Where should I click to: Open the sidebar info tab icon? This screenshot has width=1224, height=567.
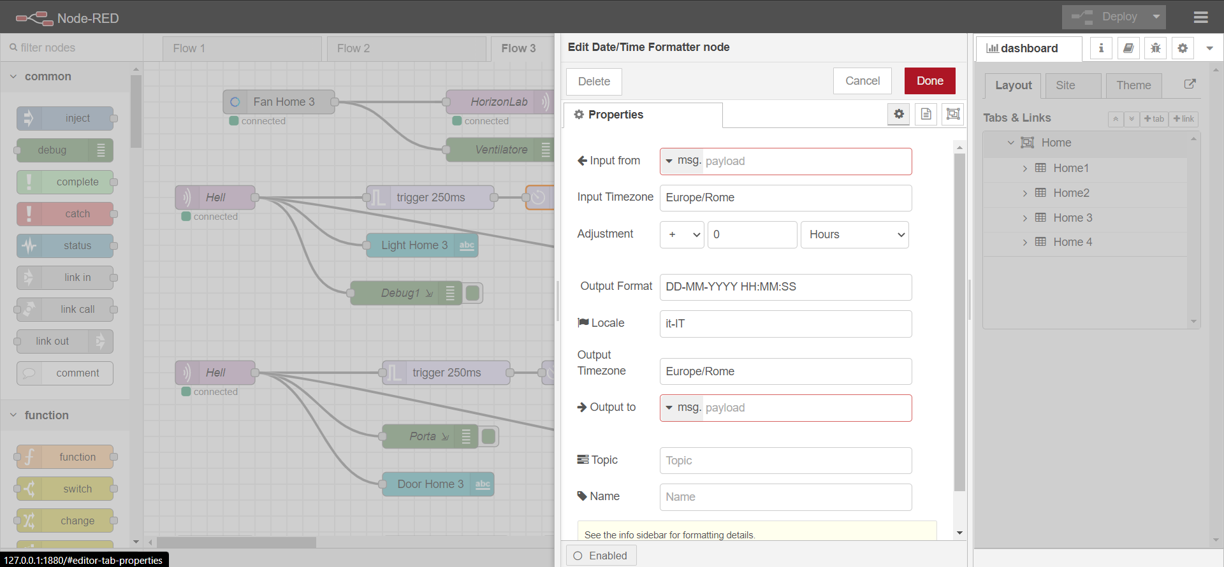point(1101,48)
